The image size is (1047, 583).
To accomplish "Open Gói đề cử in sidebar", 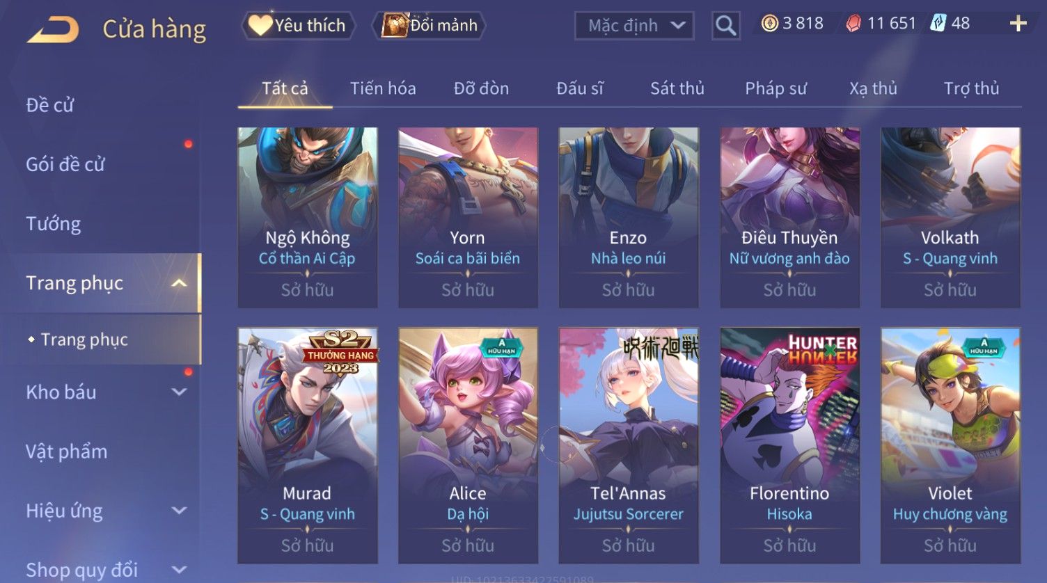I will (x=65, y=165).
